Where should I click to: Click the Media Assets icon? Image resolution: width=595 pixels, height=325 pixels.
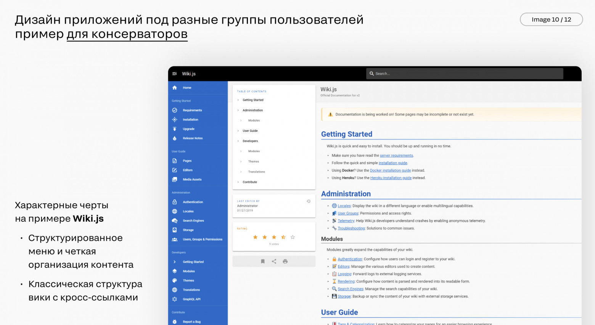pyautogui.click(x=174, y=179)
